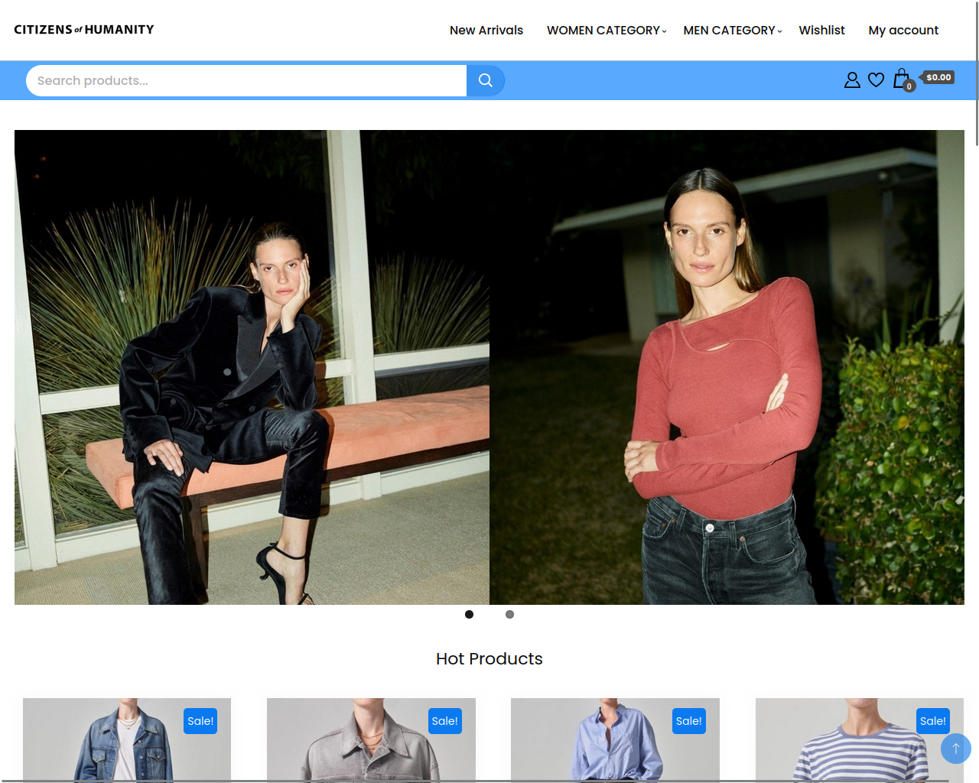Click the black velvet suit slide image
The image size is (979, 783).
coord(252,367)
